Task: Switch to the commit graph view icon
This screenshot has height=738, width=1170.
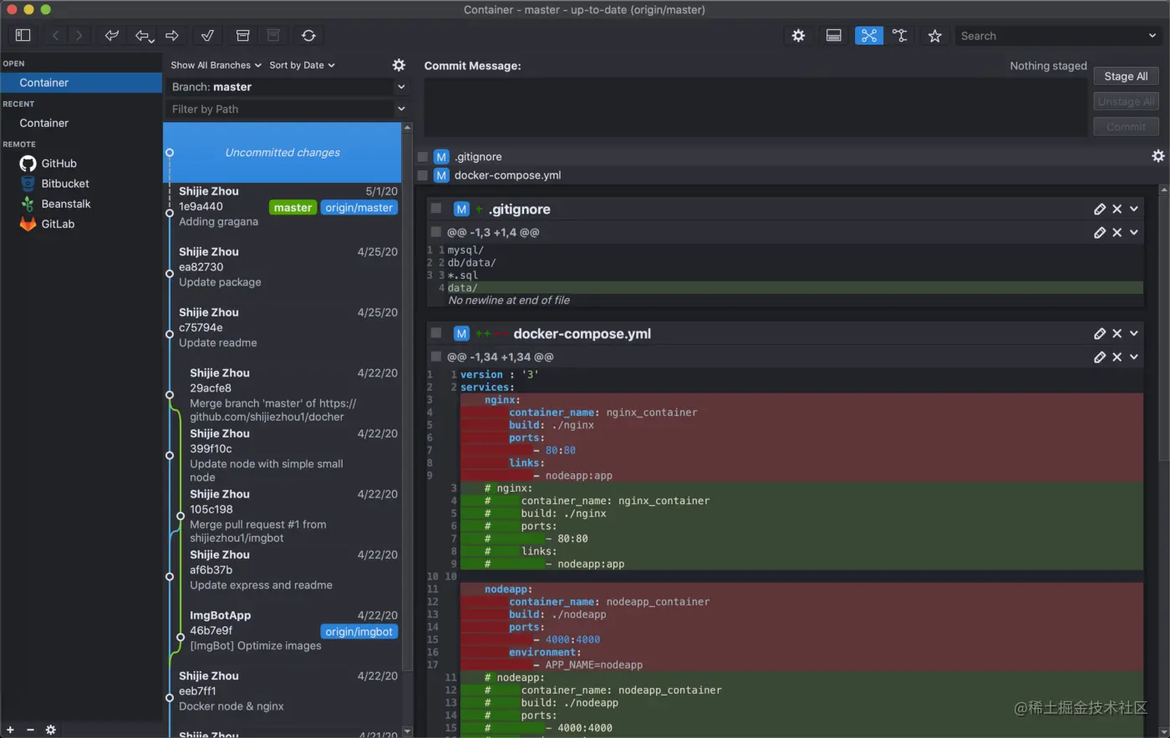Action: pyautogui.click(x=869, y=35)
